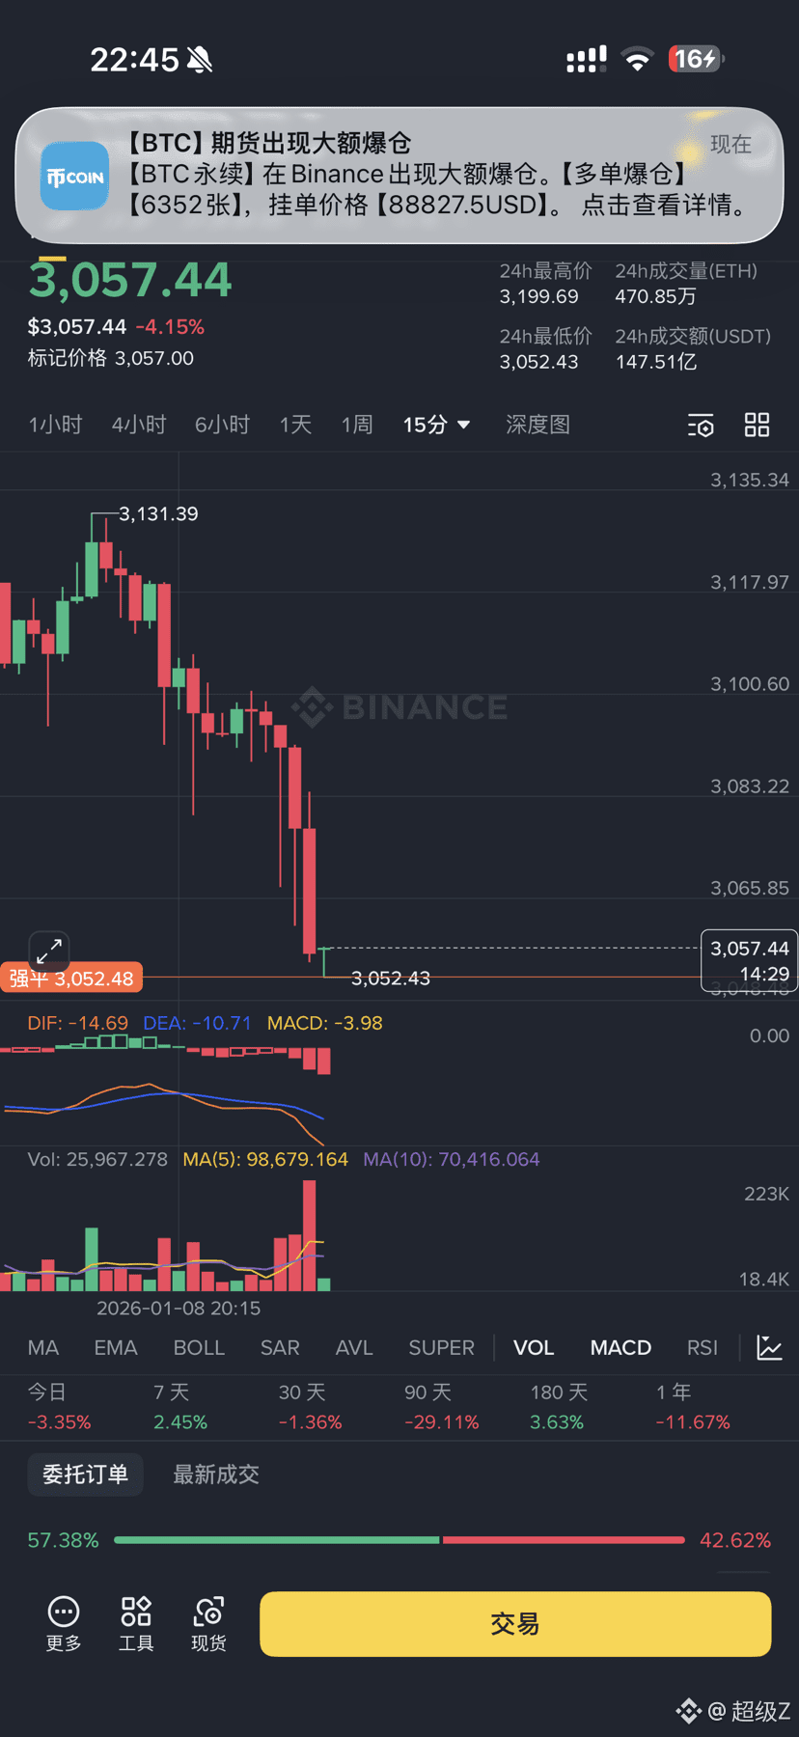Tap the DEA: -10.71 readout
This screenshot has width=799, height=1737.
[197, 1023]
